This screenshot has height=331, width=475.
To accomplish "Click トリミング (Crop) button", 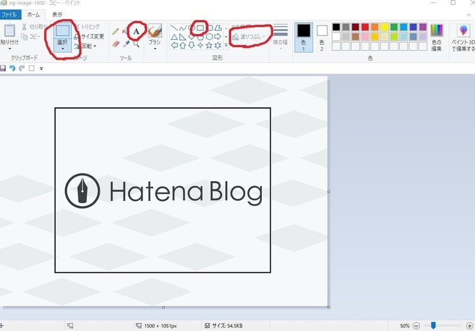I will pos(87,27).
